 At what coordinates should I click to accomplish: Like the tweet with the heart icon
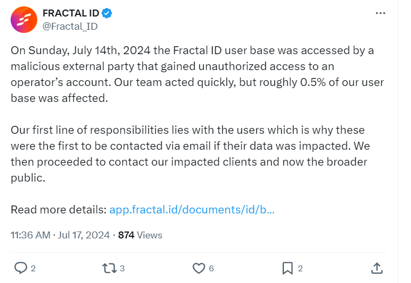199,268
